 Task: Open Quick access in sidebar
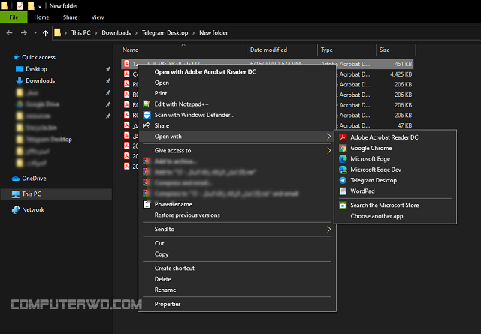coord(38,57)
